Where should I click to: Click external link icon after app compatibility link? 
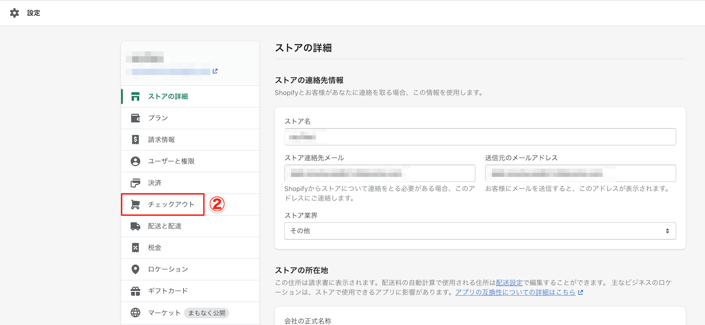click(581, 292)
